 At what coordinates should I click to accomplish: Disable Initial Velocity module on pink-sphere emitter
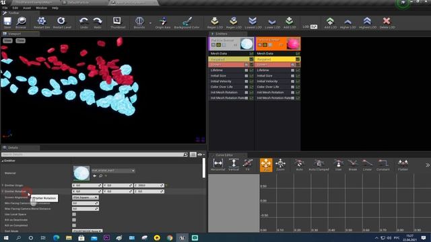[298, 81]
